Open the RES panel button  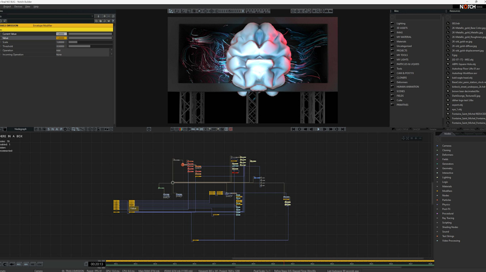(x=19, y=264)
